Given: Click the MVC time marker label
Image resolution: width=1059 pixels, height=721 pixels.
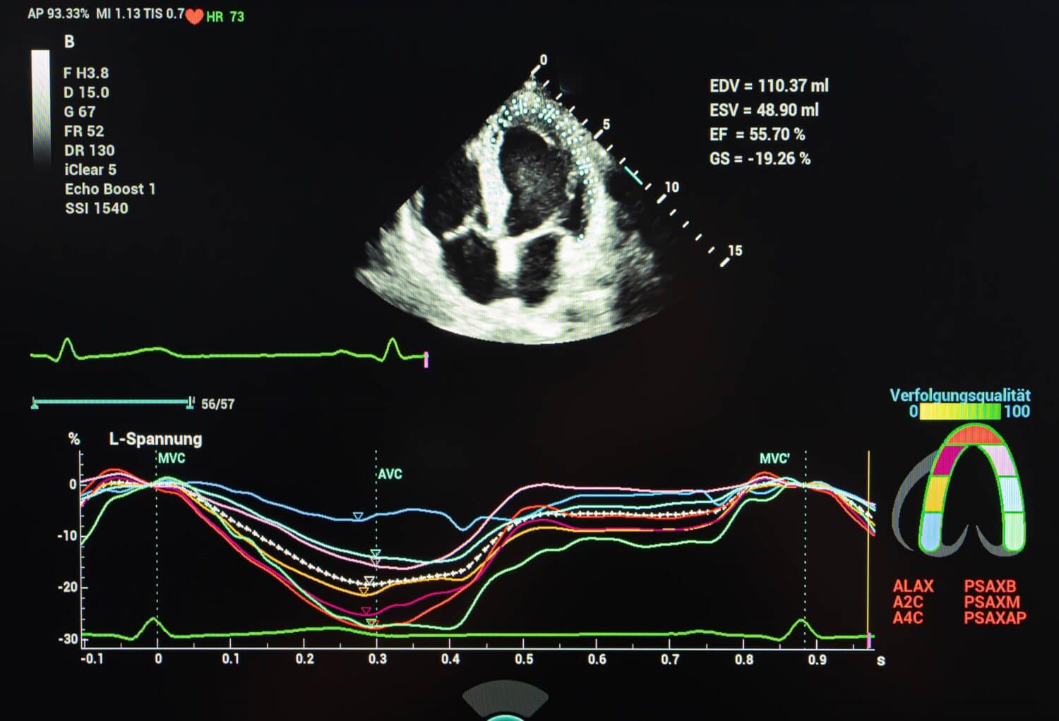Looking at the screenshot, I should click(x=172, y=459).
